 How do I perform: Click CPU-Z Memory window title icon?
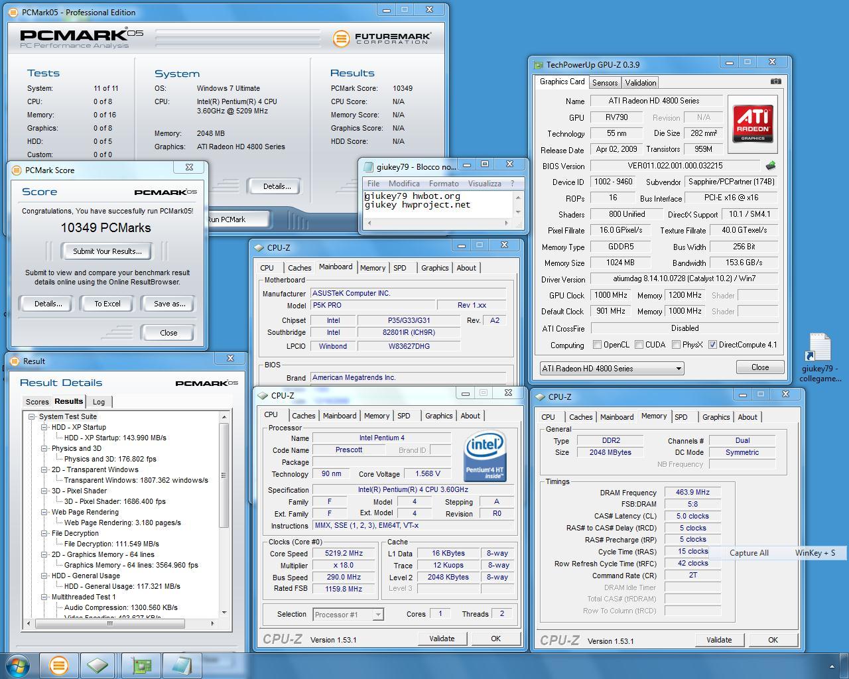[540, 397]
